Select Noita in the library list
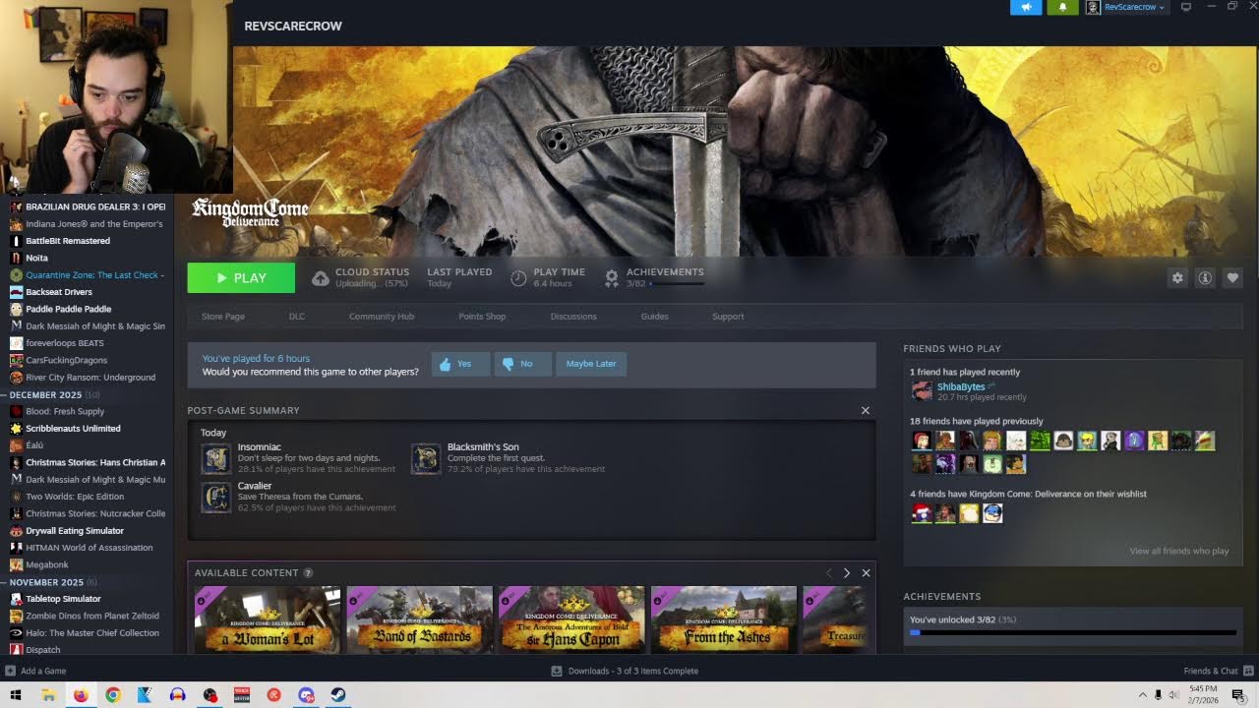 pyautogui.click(x=36, y=258)
